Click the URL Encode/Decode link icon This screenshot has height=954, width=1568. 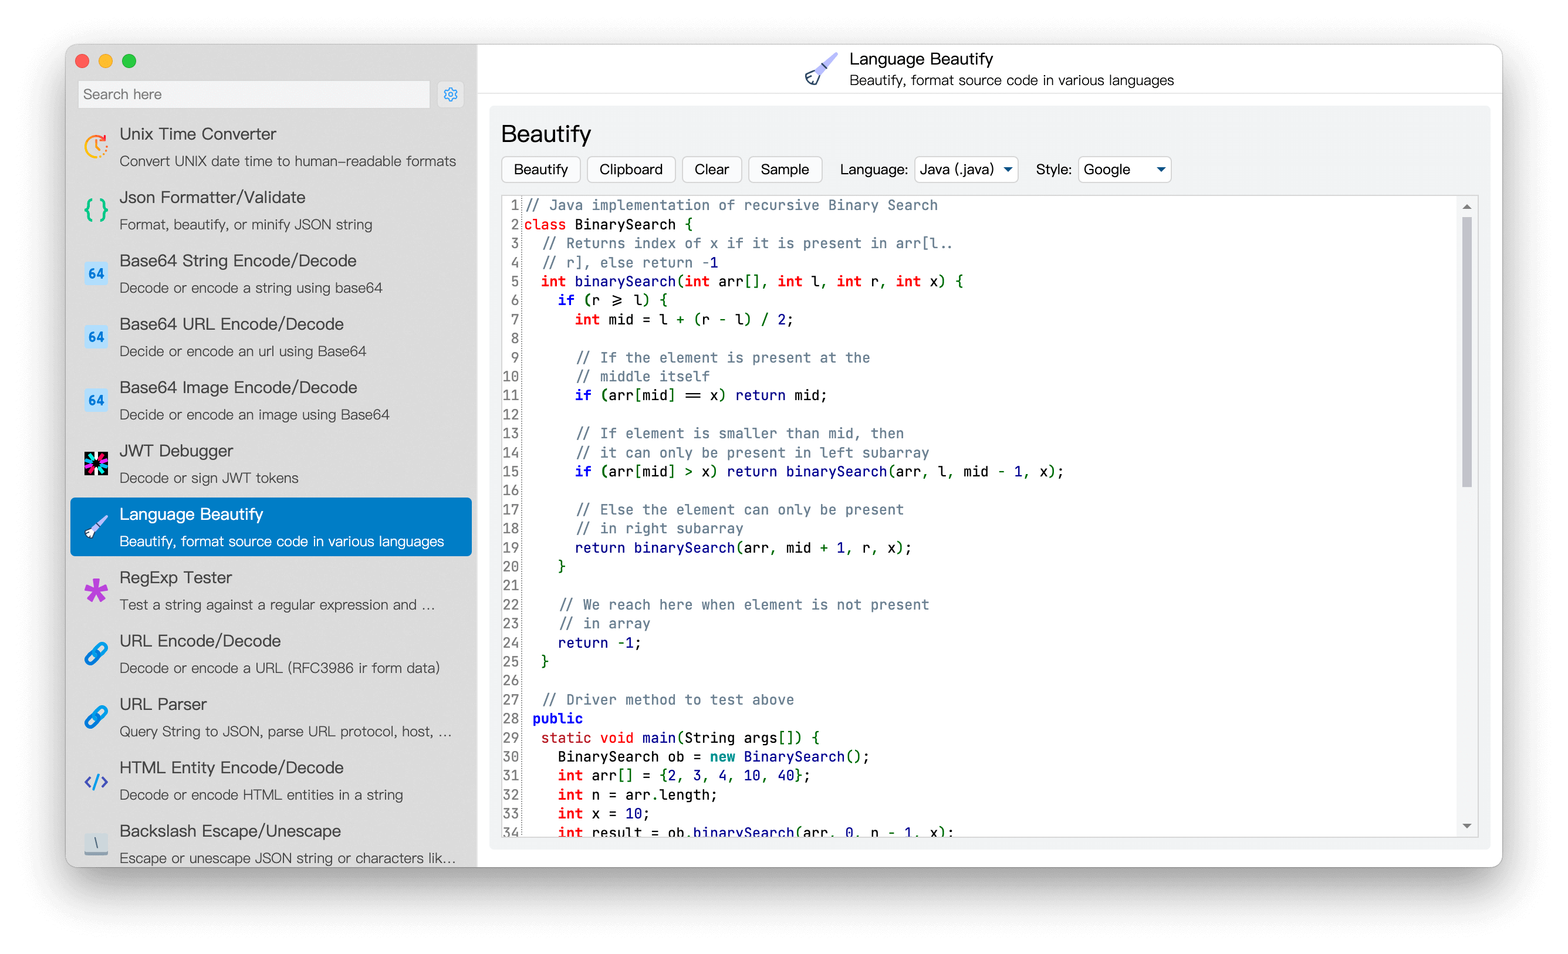tap(96, 654)
